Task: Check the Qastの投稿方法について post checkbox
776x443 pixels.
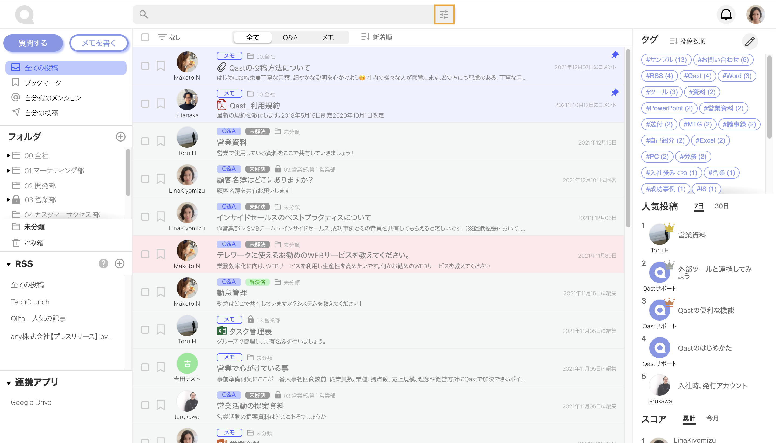Action: coord(145,66)
